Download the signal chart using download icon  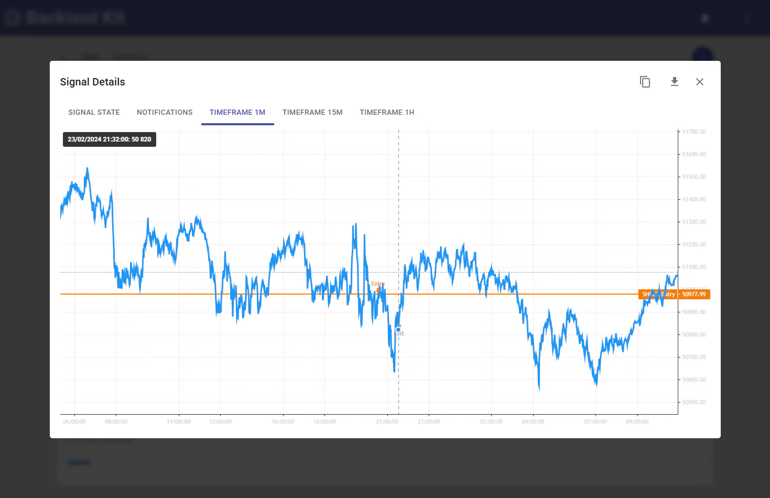pos(675,82)
